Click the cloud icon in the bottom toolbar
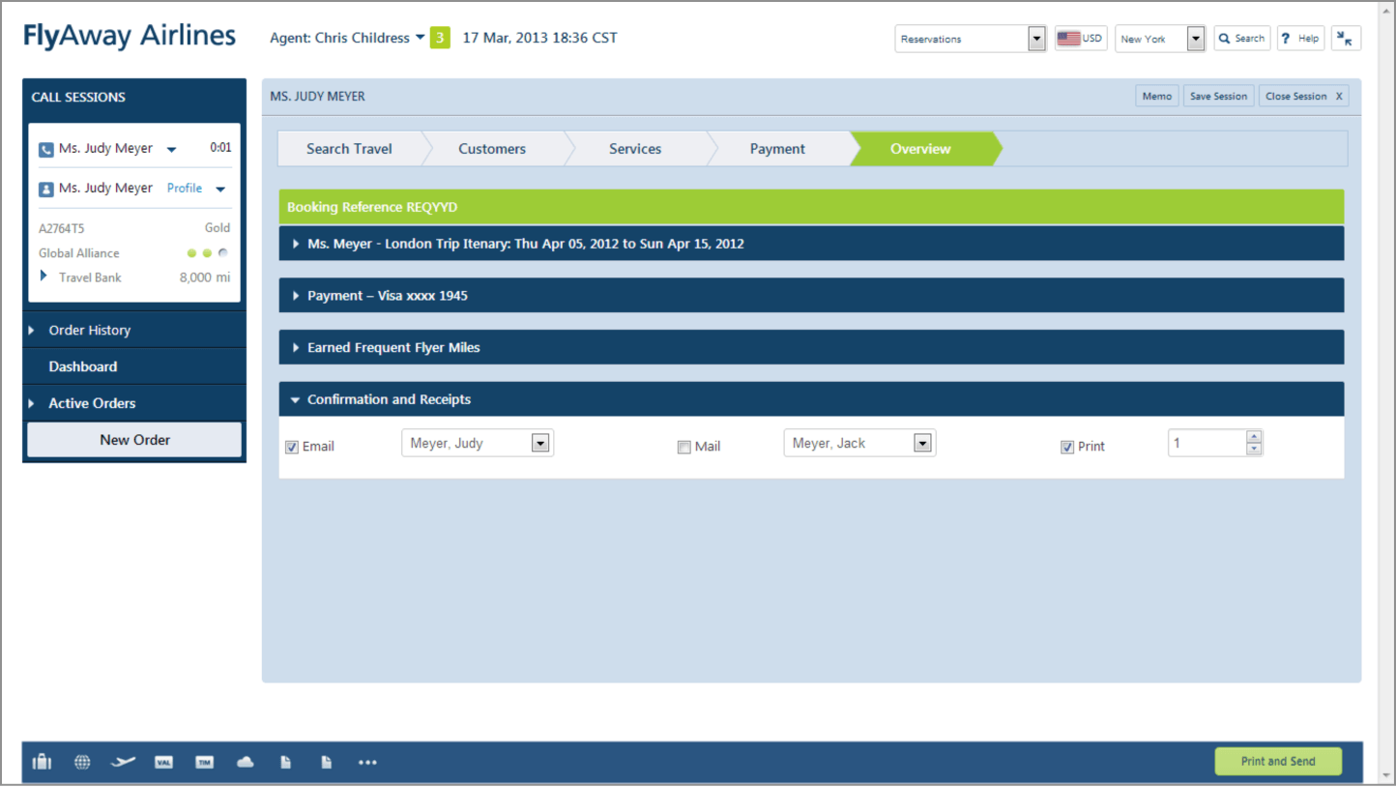Screen dimensions: 1396x787 coord(245,762)
